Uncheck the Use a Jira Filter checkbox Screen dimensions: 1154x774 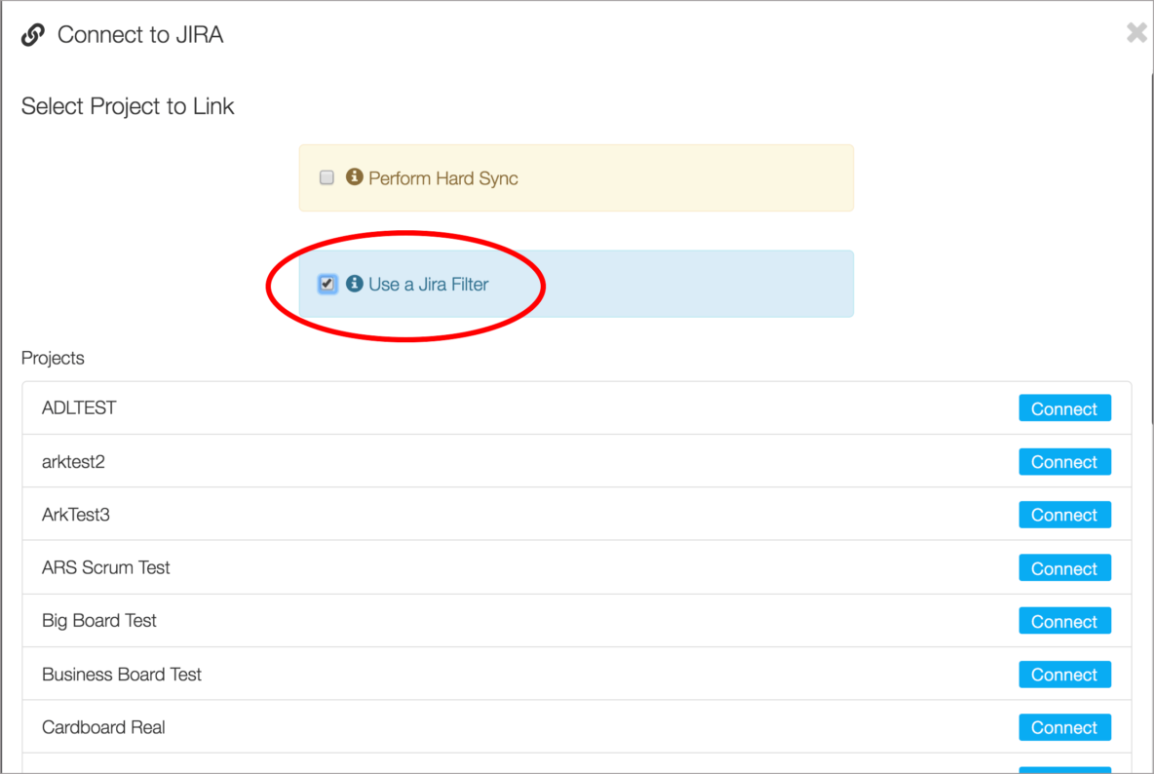327,284
